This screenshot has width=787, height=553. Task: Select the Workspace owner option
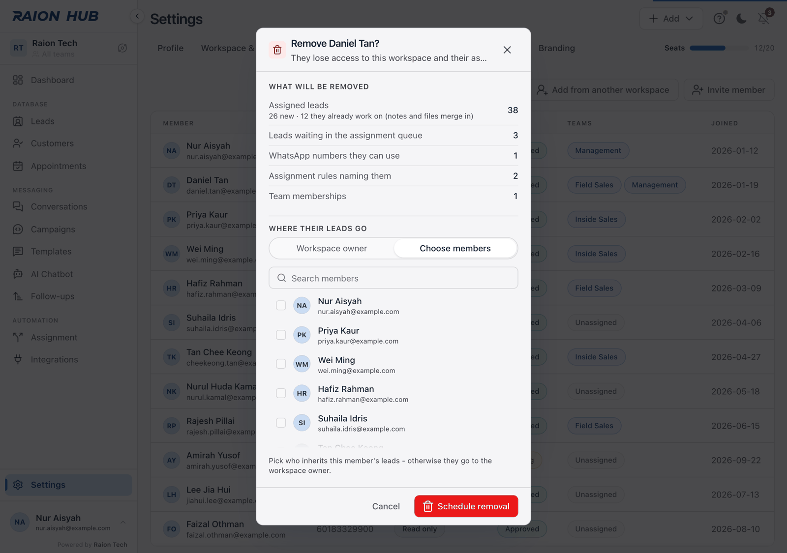tap(332, 248)
